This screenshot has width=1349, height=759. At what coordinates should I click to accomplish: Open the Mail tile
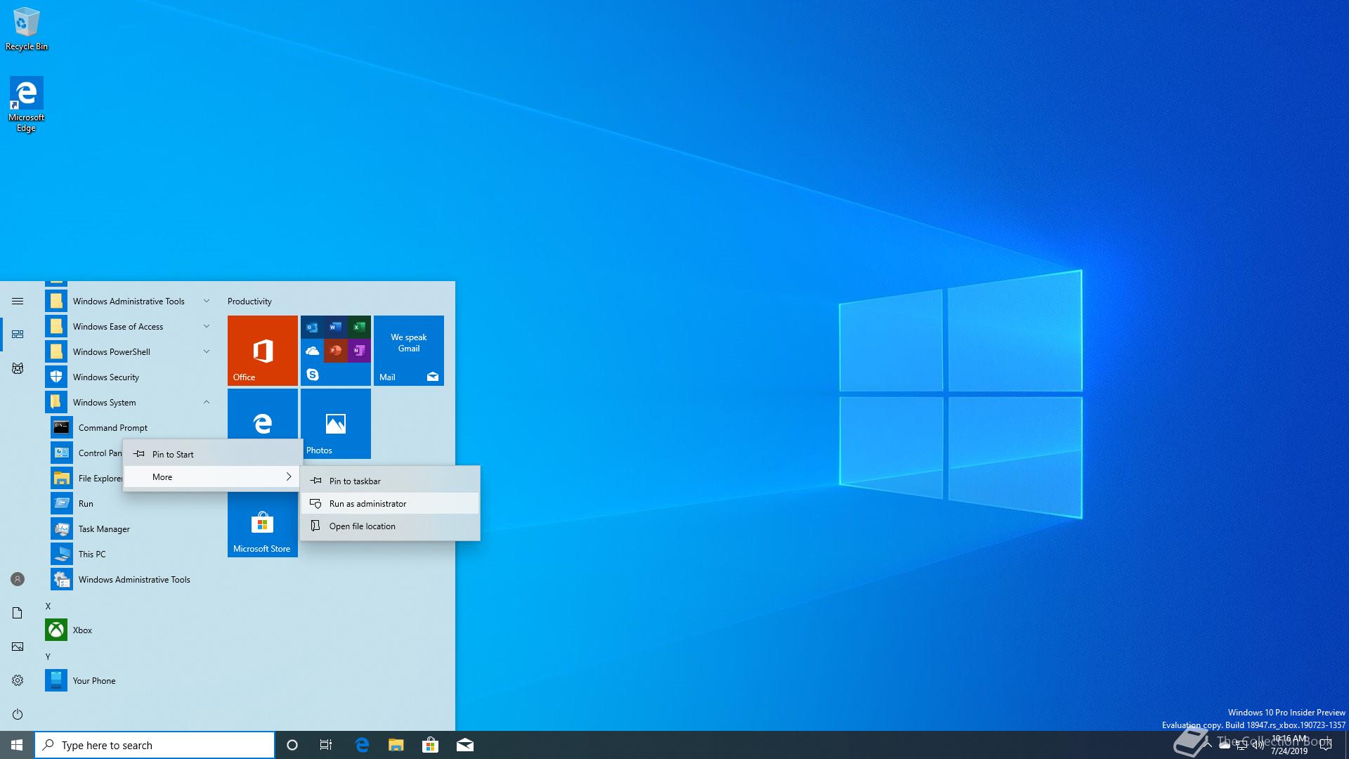pyautogui.click(x=409, y=351)
